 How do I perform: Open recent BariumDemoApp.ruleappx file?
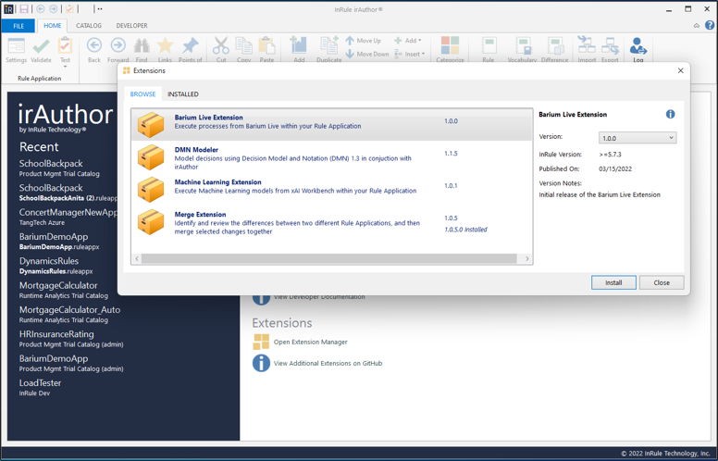59,242
